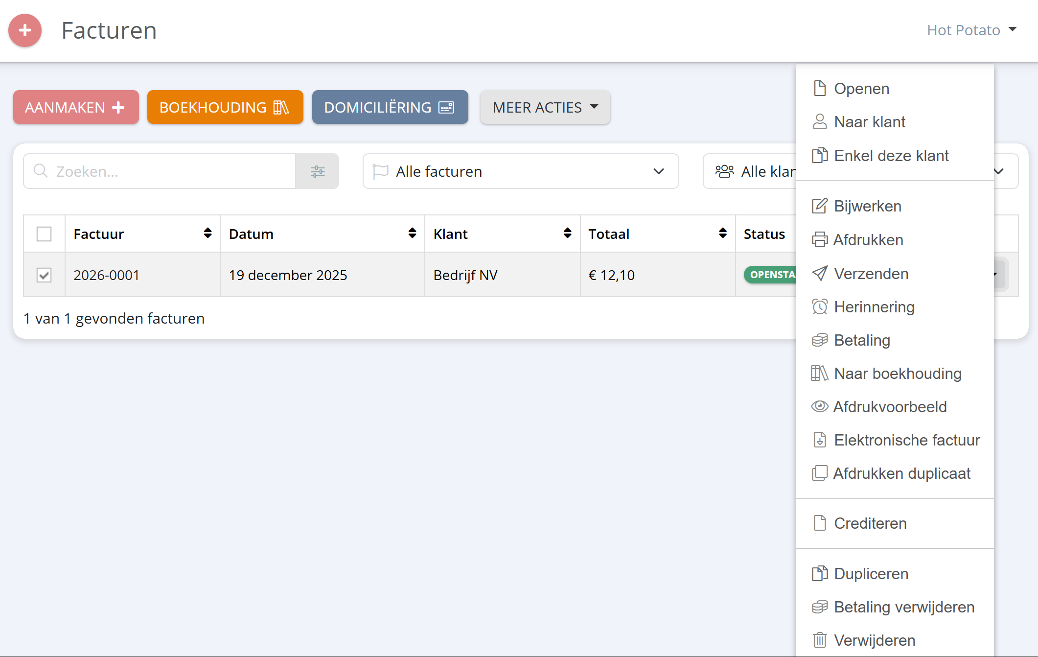Viewport: 1038px width, 657px height.
Task: Choose Elektronische factuur menu entry
Action: coord(906,440)
